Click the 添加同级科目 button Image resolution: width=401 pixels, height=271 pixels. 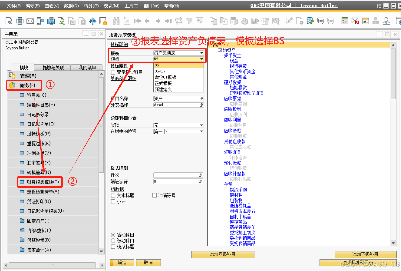pos(223,254)
